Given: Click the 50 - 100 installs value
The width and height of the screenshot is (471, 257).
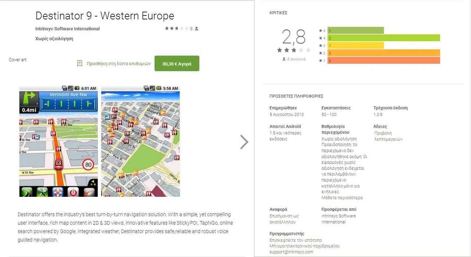Looking at the screenshot, I should coord(329,115).
